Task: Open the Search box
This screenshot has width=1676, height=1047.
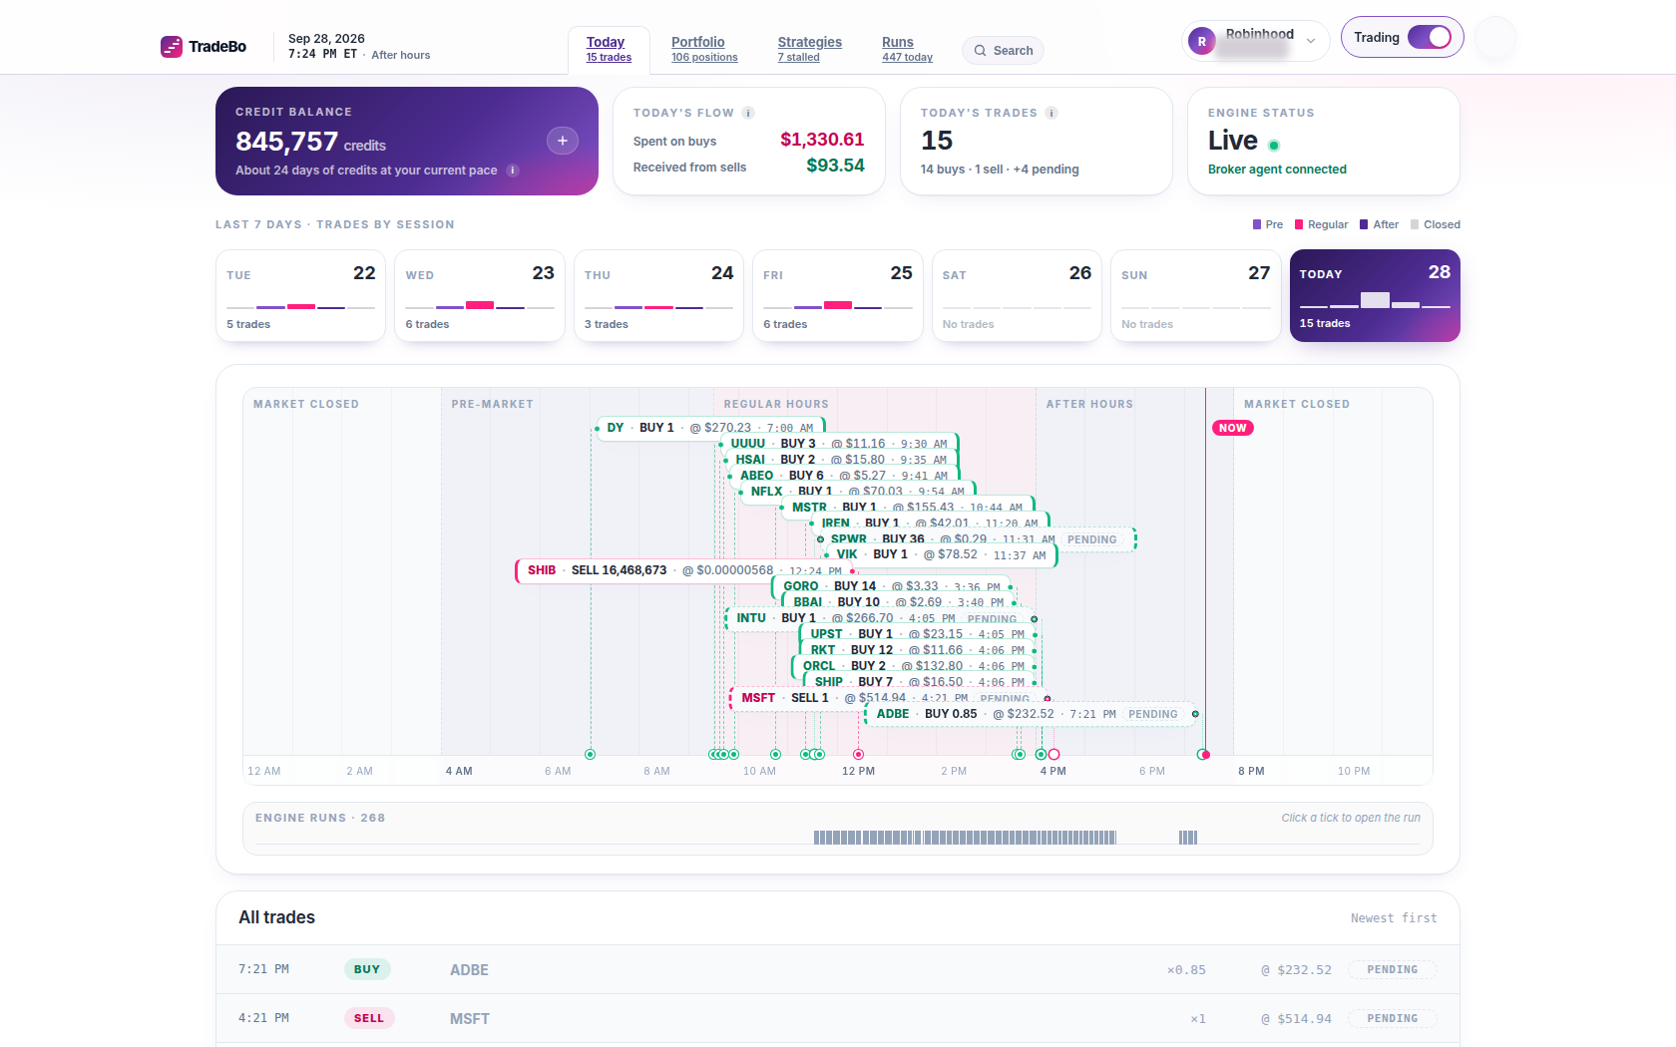Action: coord(1003,51)
